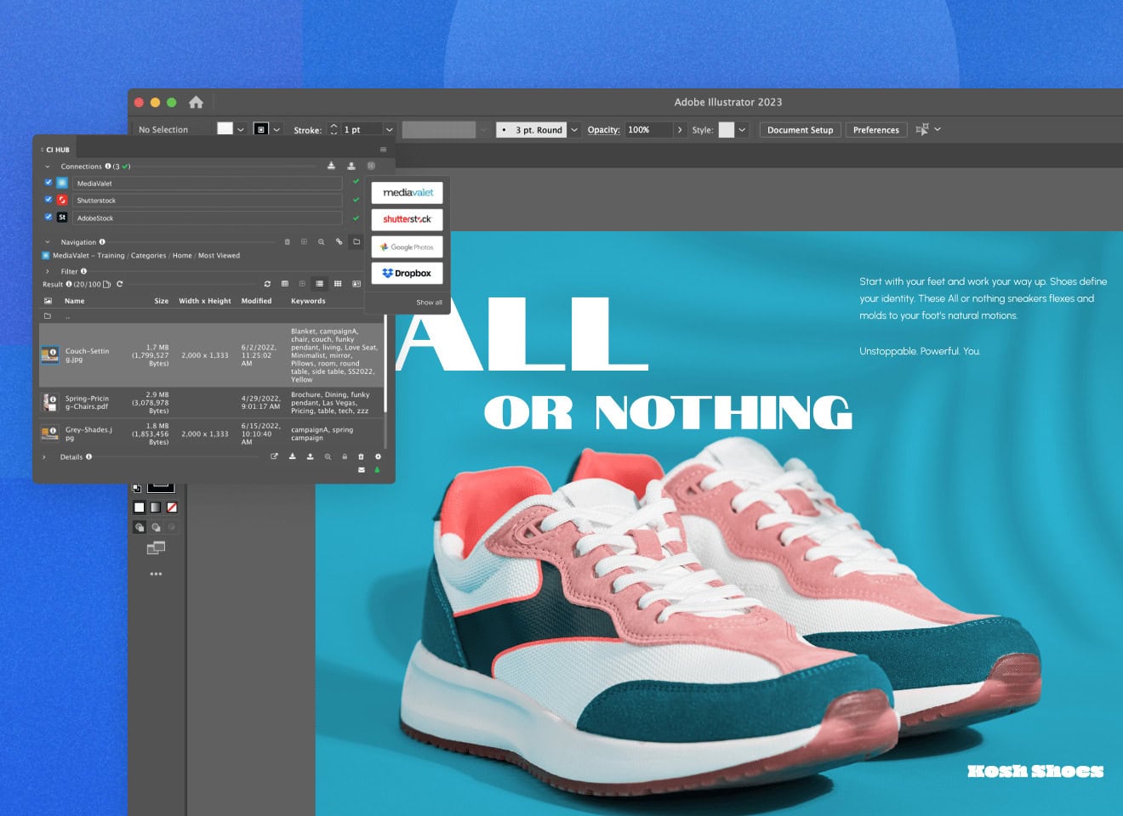
Task: Open the 3 pt. Round brush dropdown
Action: point(574,130)
